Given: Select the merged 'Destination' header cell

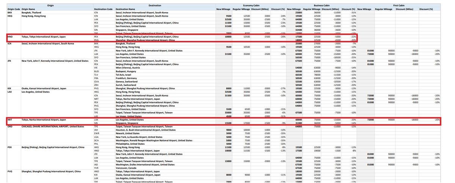Looking at the screenshot, I should 154,6.
